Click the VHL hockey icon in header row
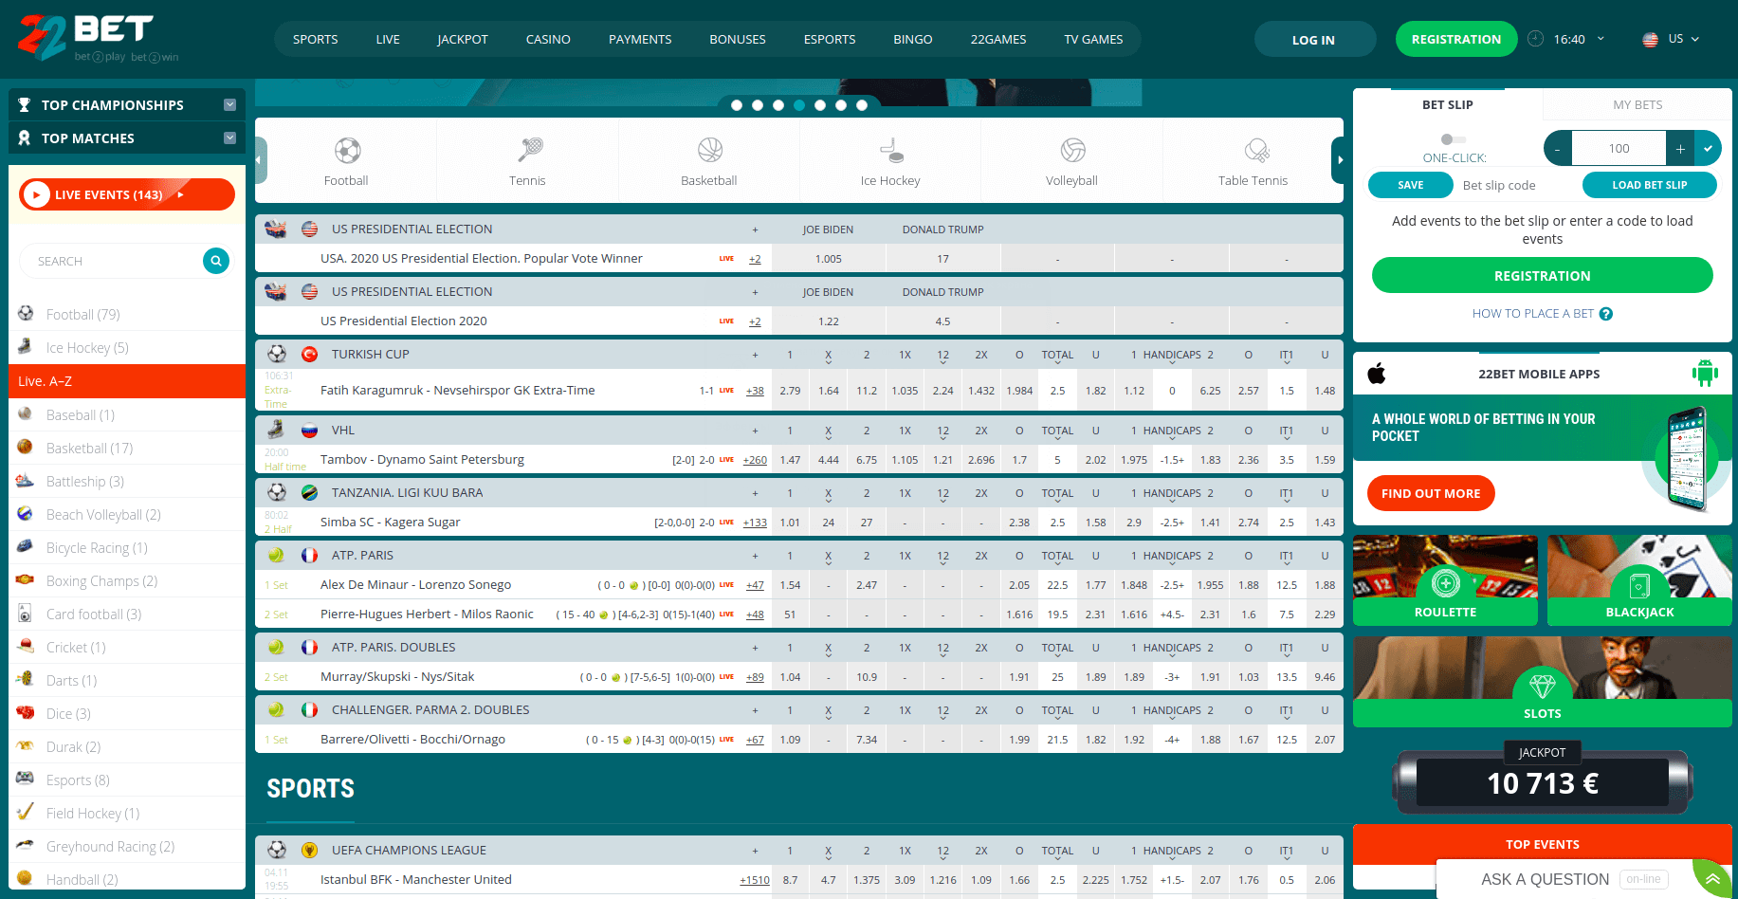1738x899 pixels. (x=276, y=430)
